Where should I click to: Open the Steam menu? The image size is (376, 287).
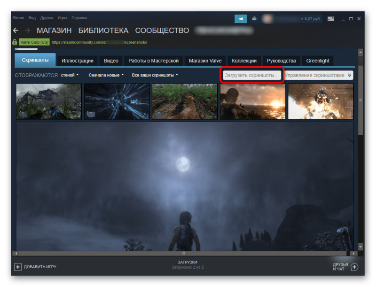pyautogui.click(x=18, y=18)
